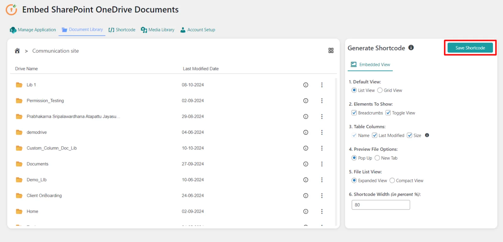The image size is (503, 242).
Task: Select Pop Up preview option
Action: coord(354,158)
